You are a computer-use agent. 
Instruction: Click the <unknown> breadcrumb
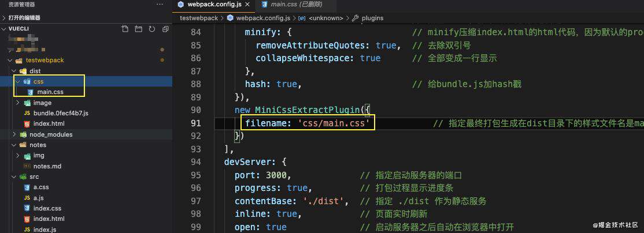(x=325, y=18)
